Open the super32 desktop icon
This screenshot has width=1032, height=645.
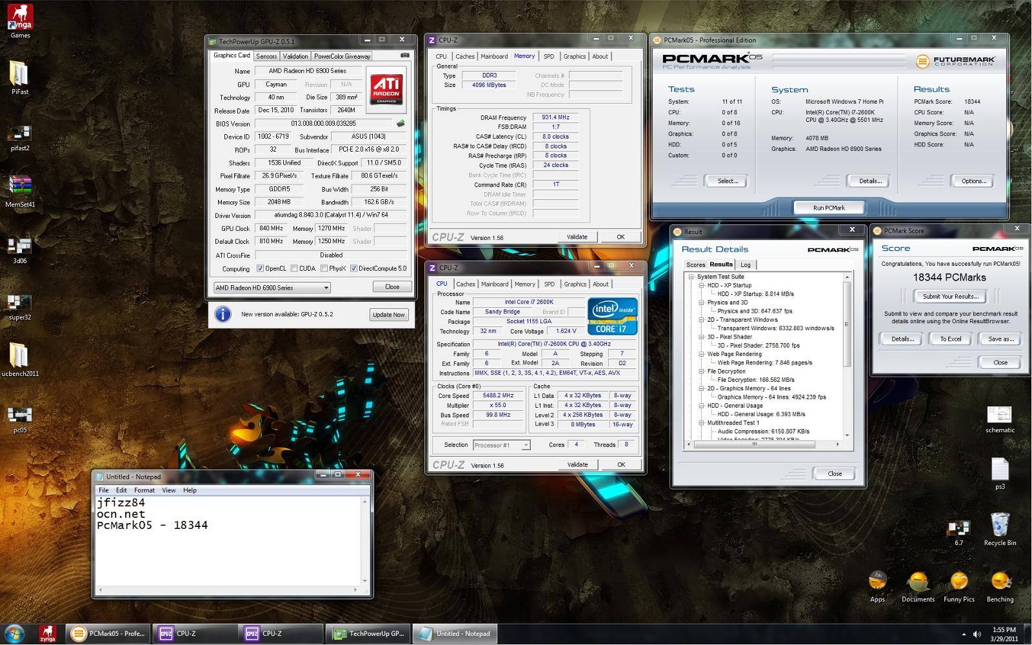tap(19, 306)
